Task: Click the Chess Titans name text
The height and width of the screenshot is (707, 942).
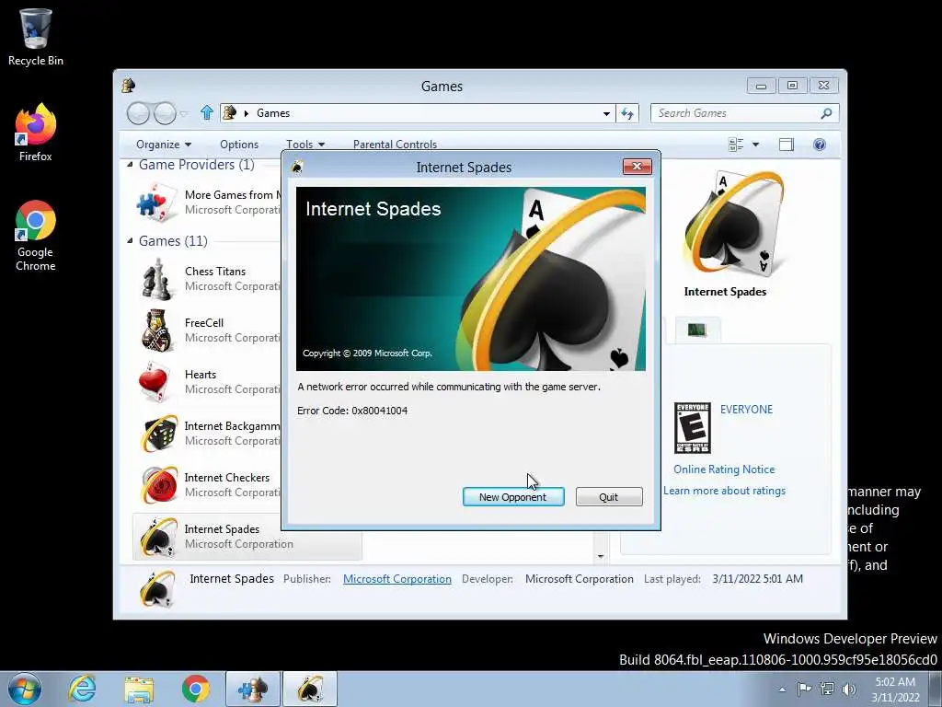Action: tap(215, 272)
